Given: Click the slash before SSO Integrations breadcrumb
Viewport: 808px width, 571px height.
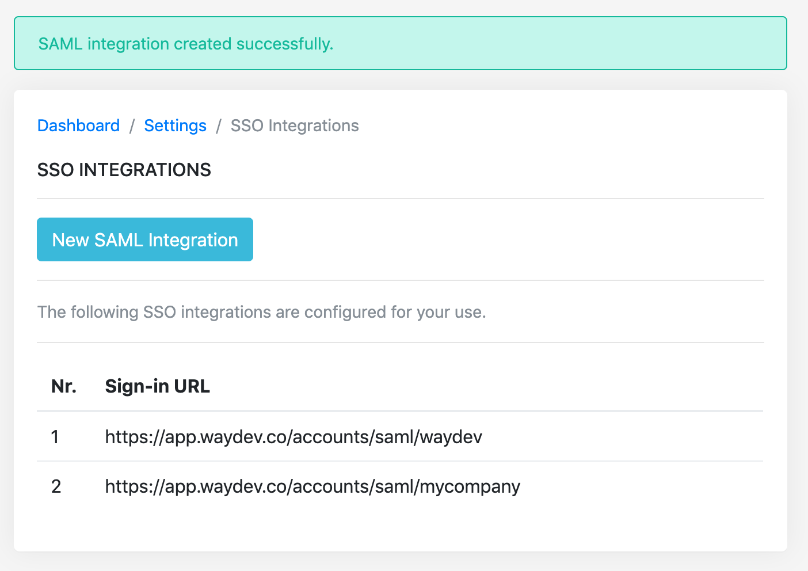Looking at the screenshot, I should pyautogui.click(x=219, y=125).
